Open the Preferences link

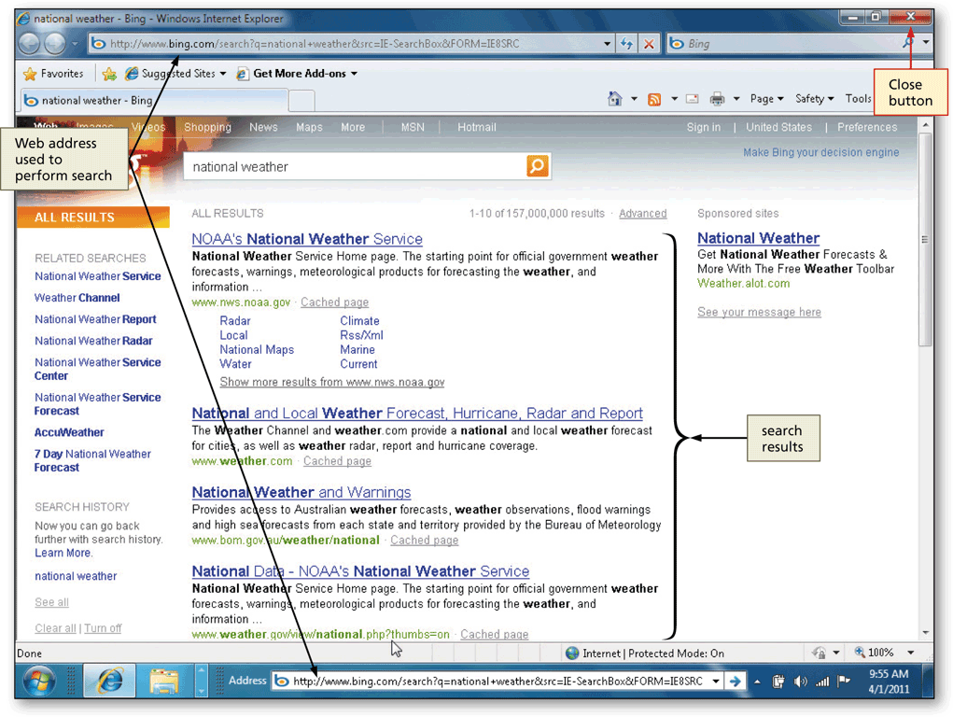tap(867, 127)
